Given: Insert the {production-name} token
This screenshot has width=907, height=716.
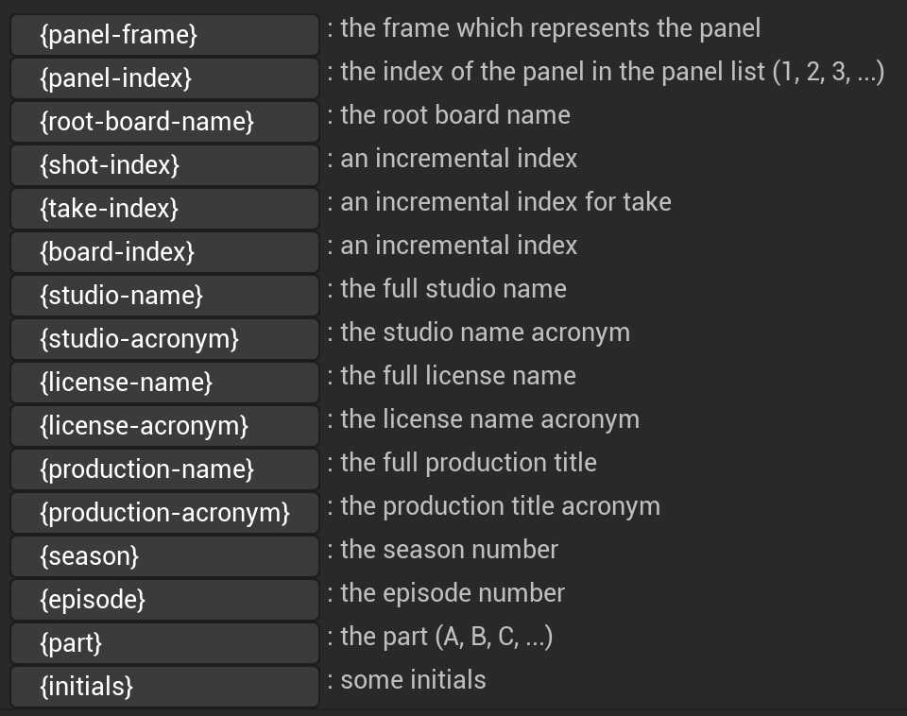Looking at the screenshot, I should tap(164, 469).
